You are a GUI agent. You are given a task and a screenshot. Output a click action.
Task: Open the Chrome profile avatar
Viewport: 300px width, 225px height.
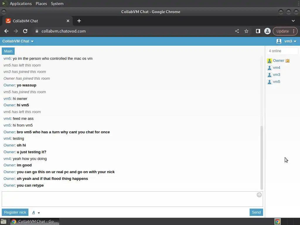[267, 31]
